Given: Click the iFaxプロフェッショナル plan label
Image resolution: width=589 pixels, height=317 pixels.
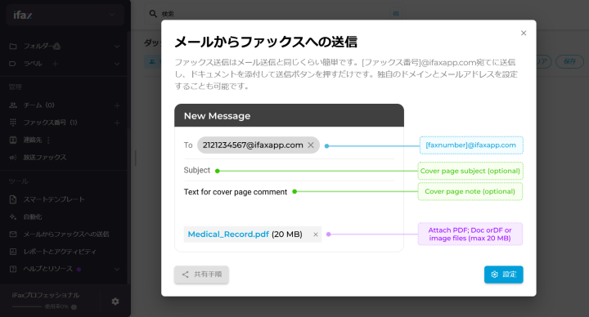Looking at the screenshot, I should pyautogui.click(x=46, y=295).
